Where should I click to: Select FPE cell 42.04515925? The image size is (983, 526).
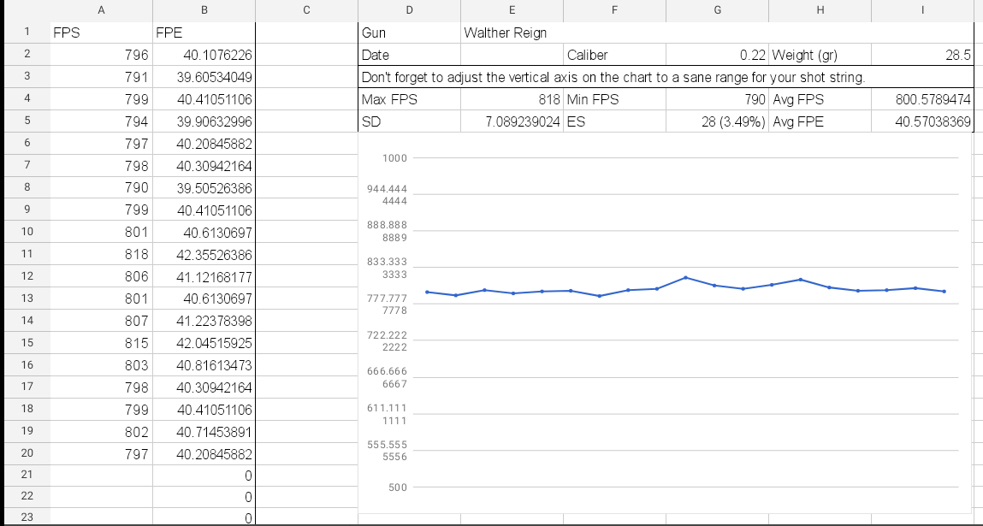click(x=204, y=344)
